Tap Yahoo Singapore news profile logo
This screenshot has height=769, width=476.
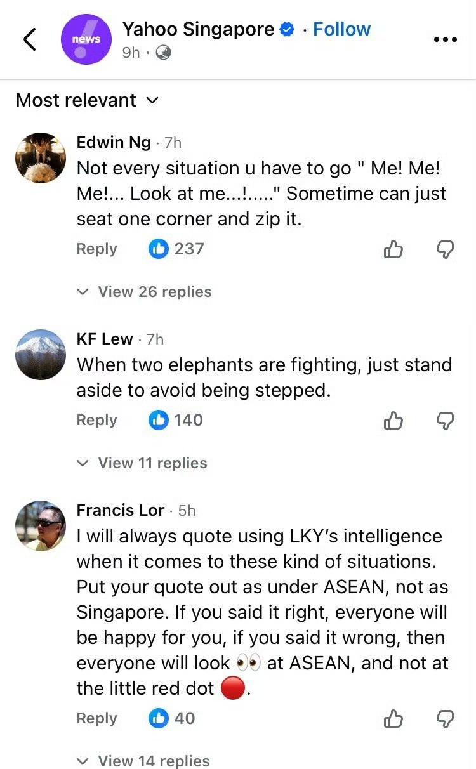[86, 39]
